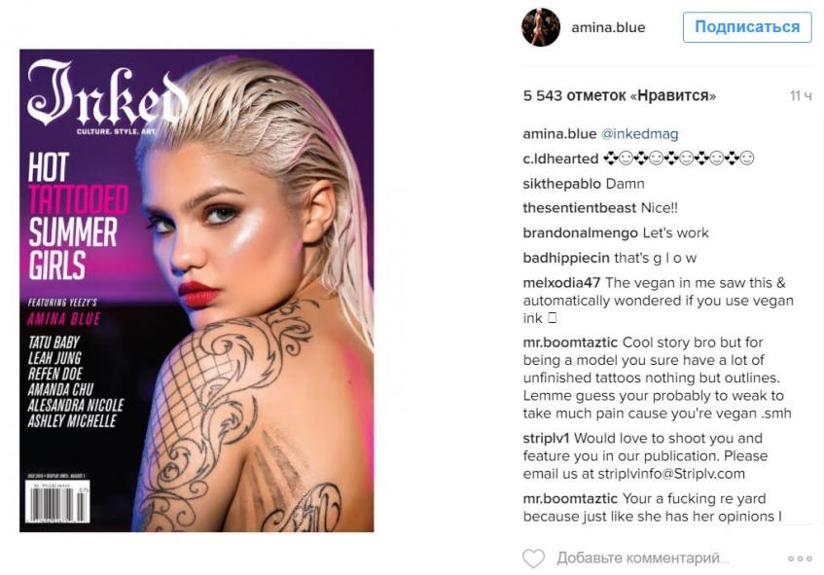Open mr.boomtaztic profile from the Cool story comment
Image resolution: width=824 pixels, height=575 pixels.
[570, 342]
